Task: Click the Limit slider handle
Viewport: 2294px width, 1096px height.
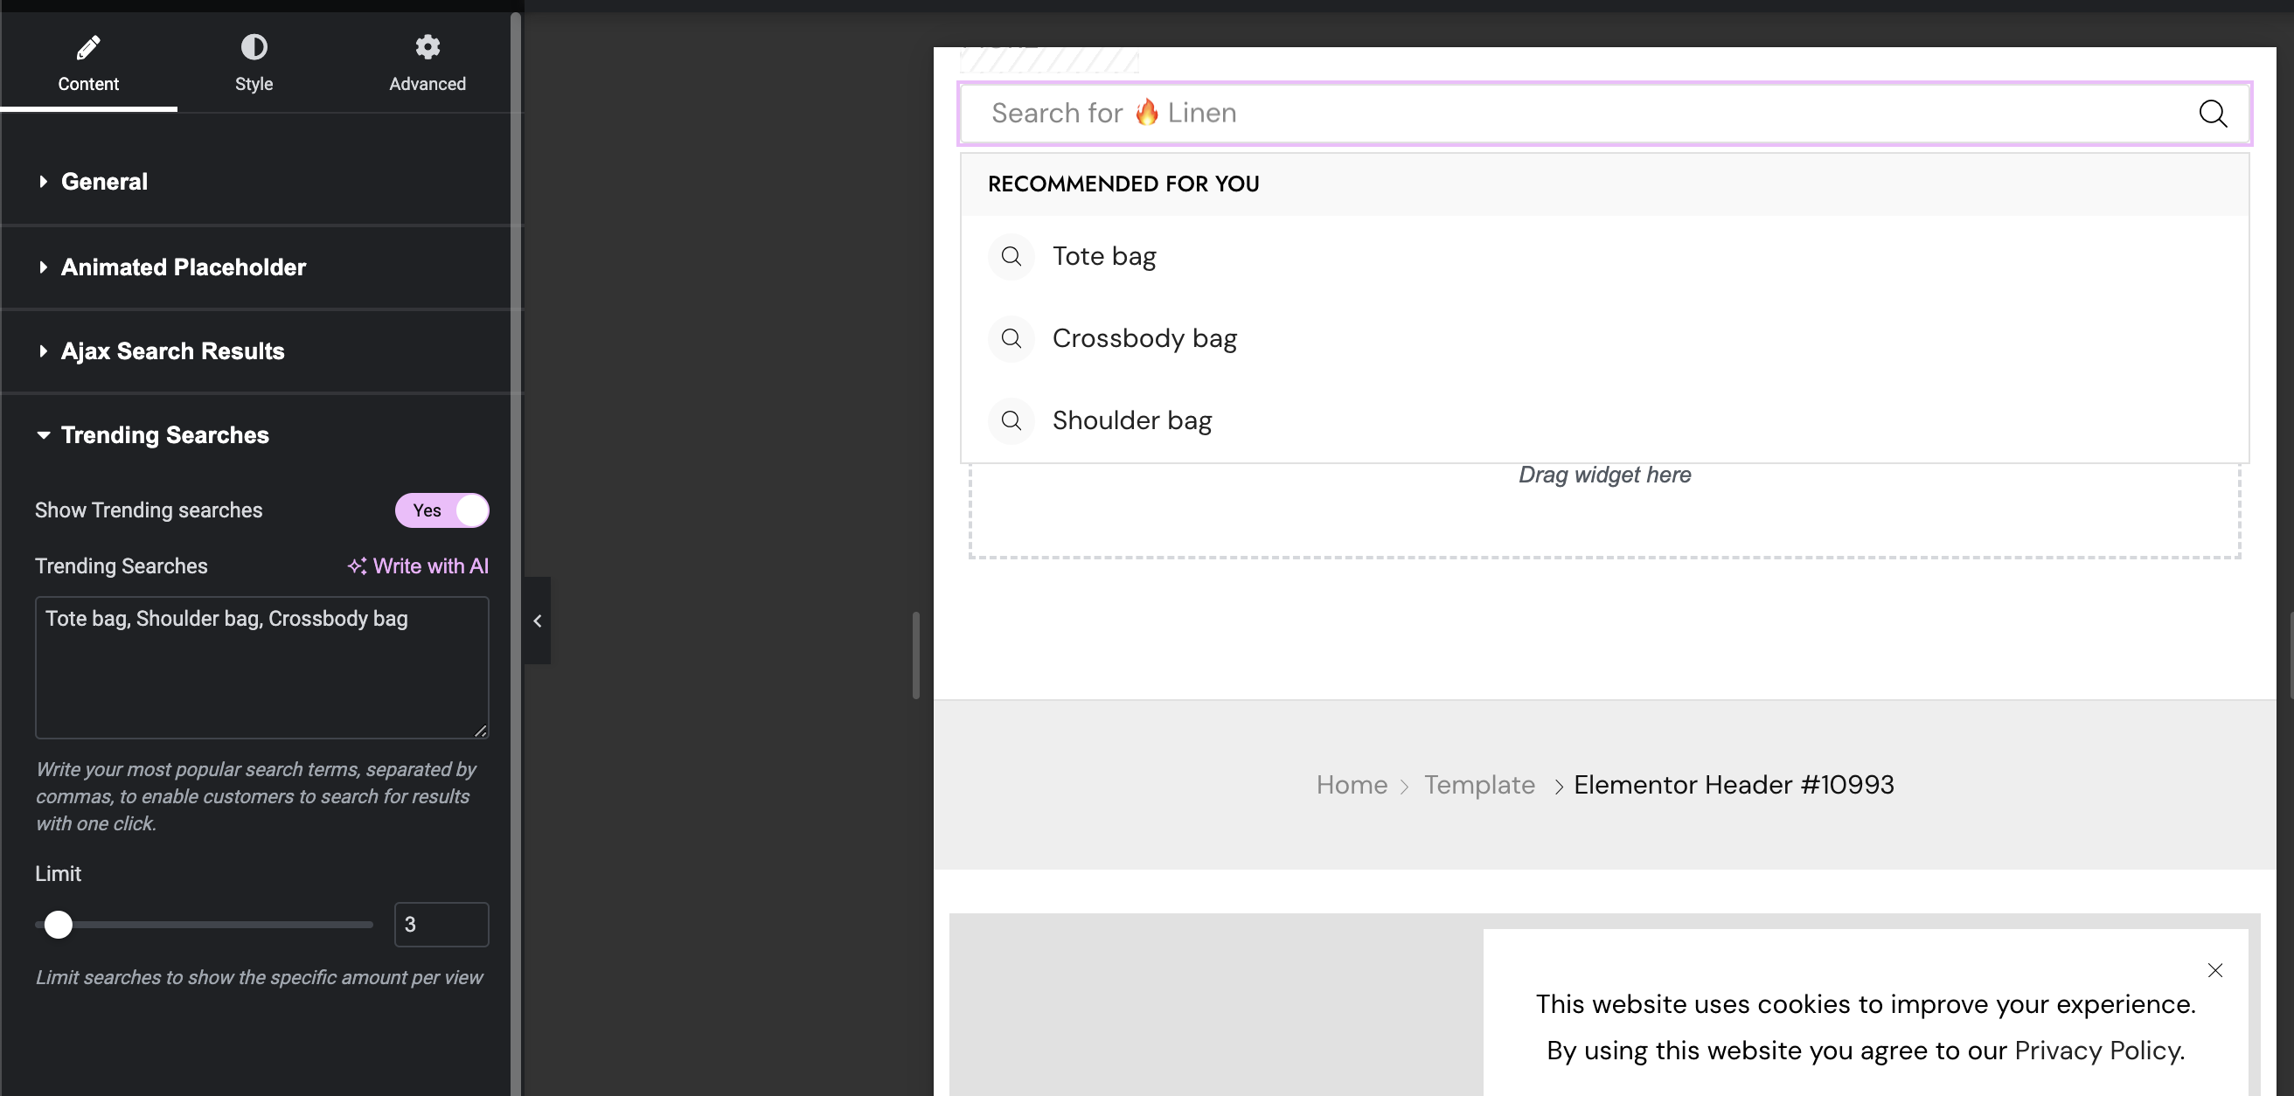Action: pos(58,924)
